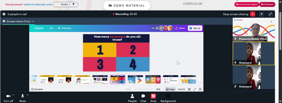Open Canva File menu

tap(52, 28)
